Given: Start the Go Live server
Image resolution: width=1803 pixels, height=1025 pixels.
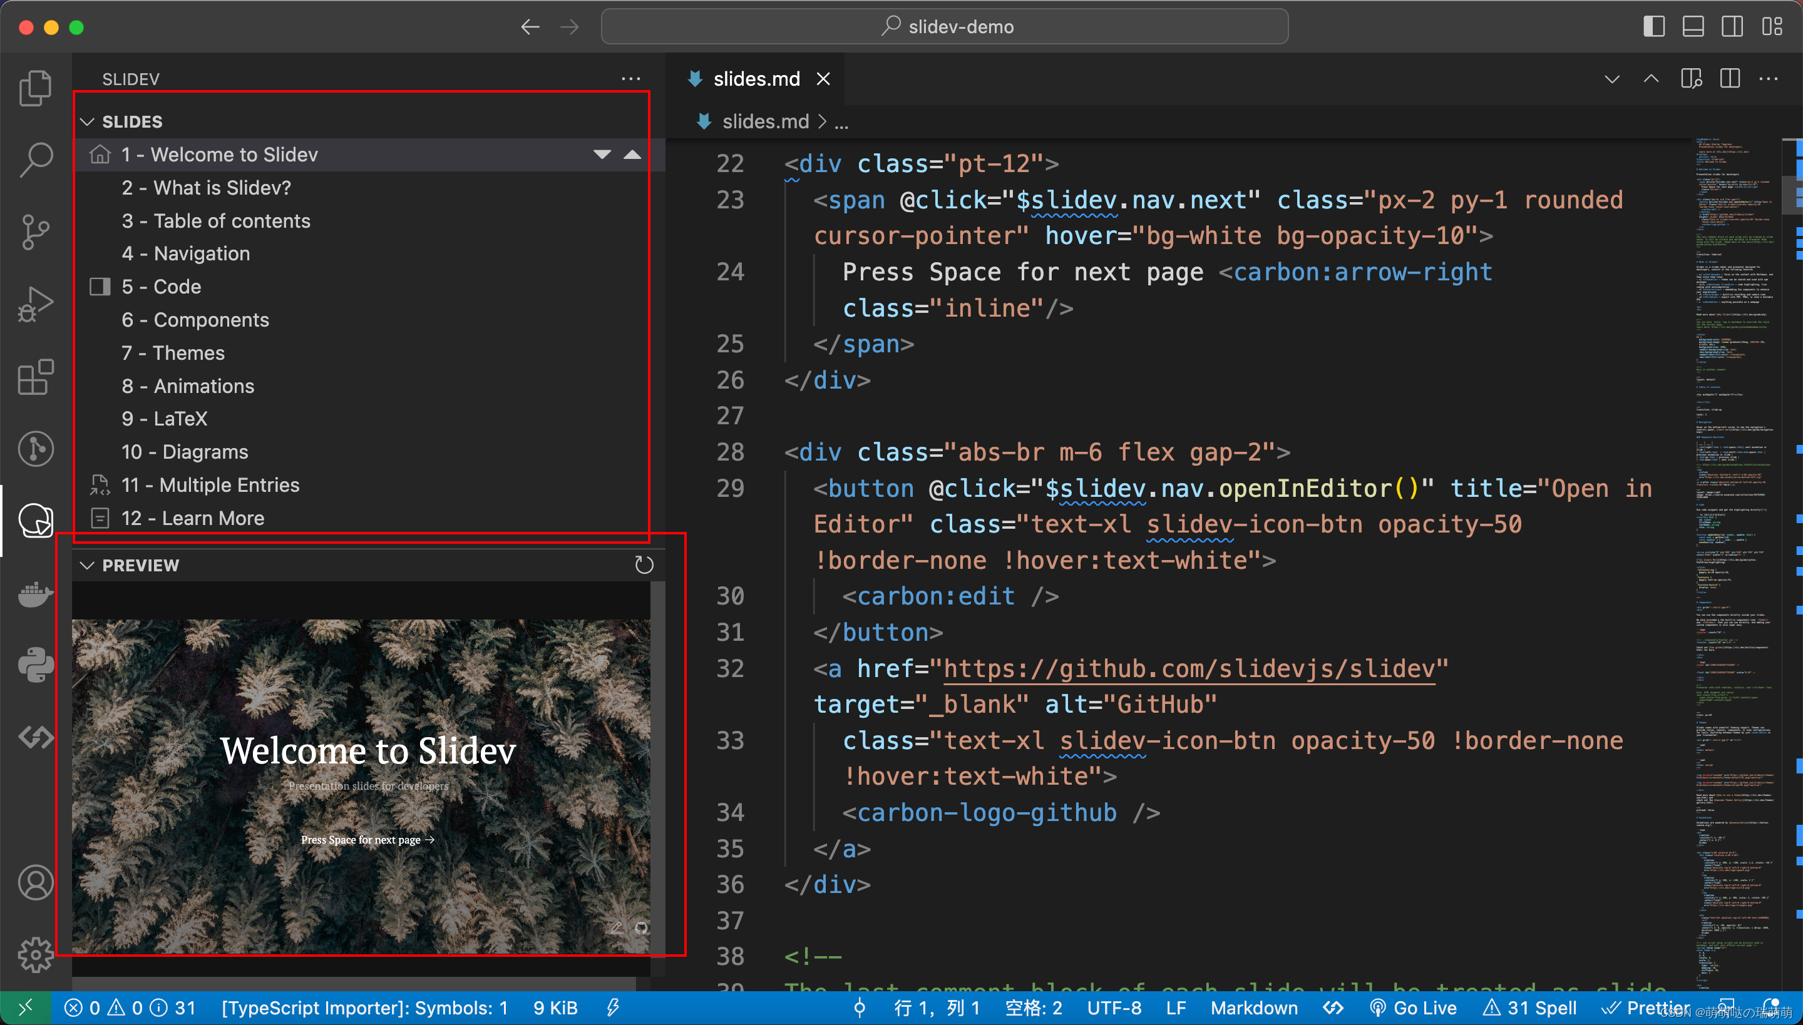Looking at the screenshot, I should click(1414, 1007).
